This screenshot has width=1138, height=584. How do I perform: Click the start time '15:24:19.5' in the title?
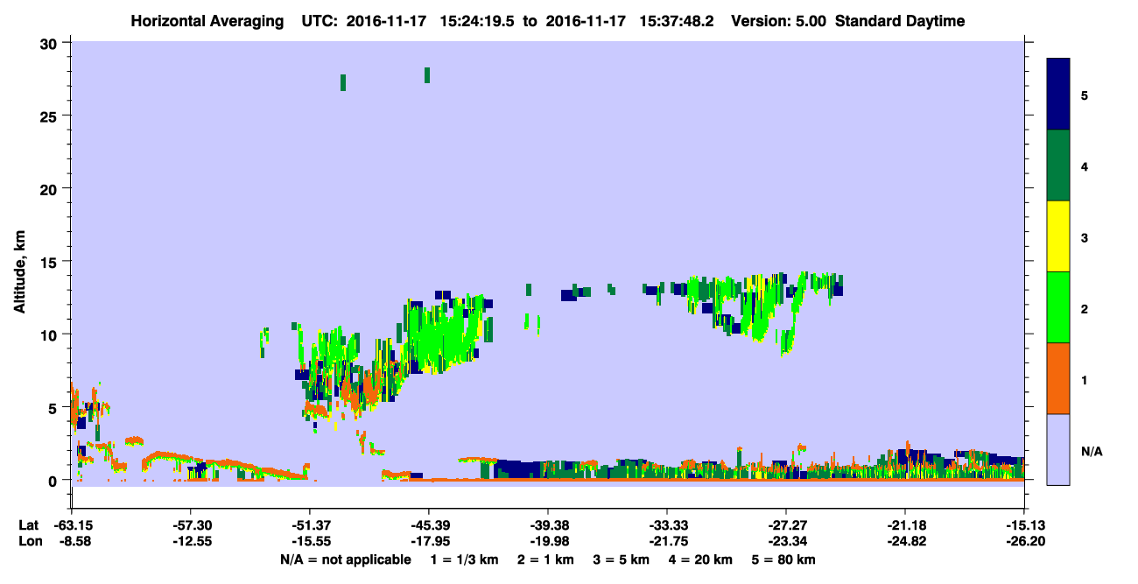pos(475,21)
